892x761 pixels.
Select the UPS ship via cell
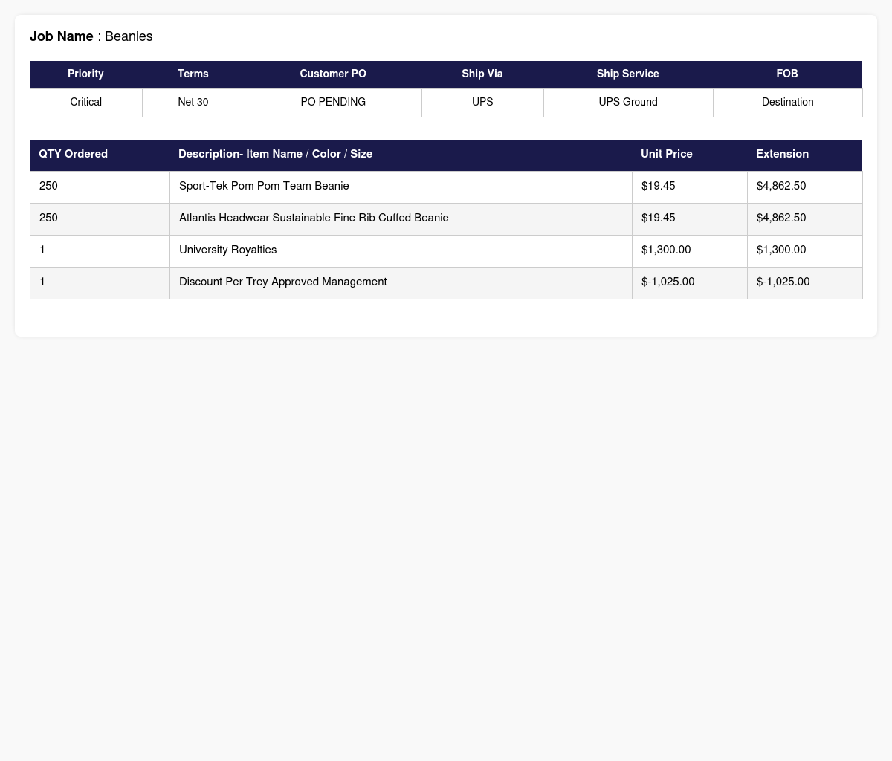click(482, 103)
